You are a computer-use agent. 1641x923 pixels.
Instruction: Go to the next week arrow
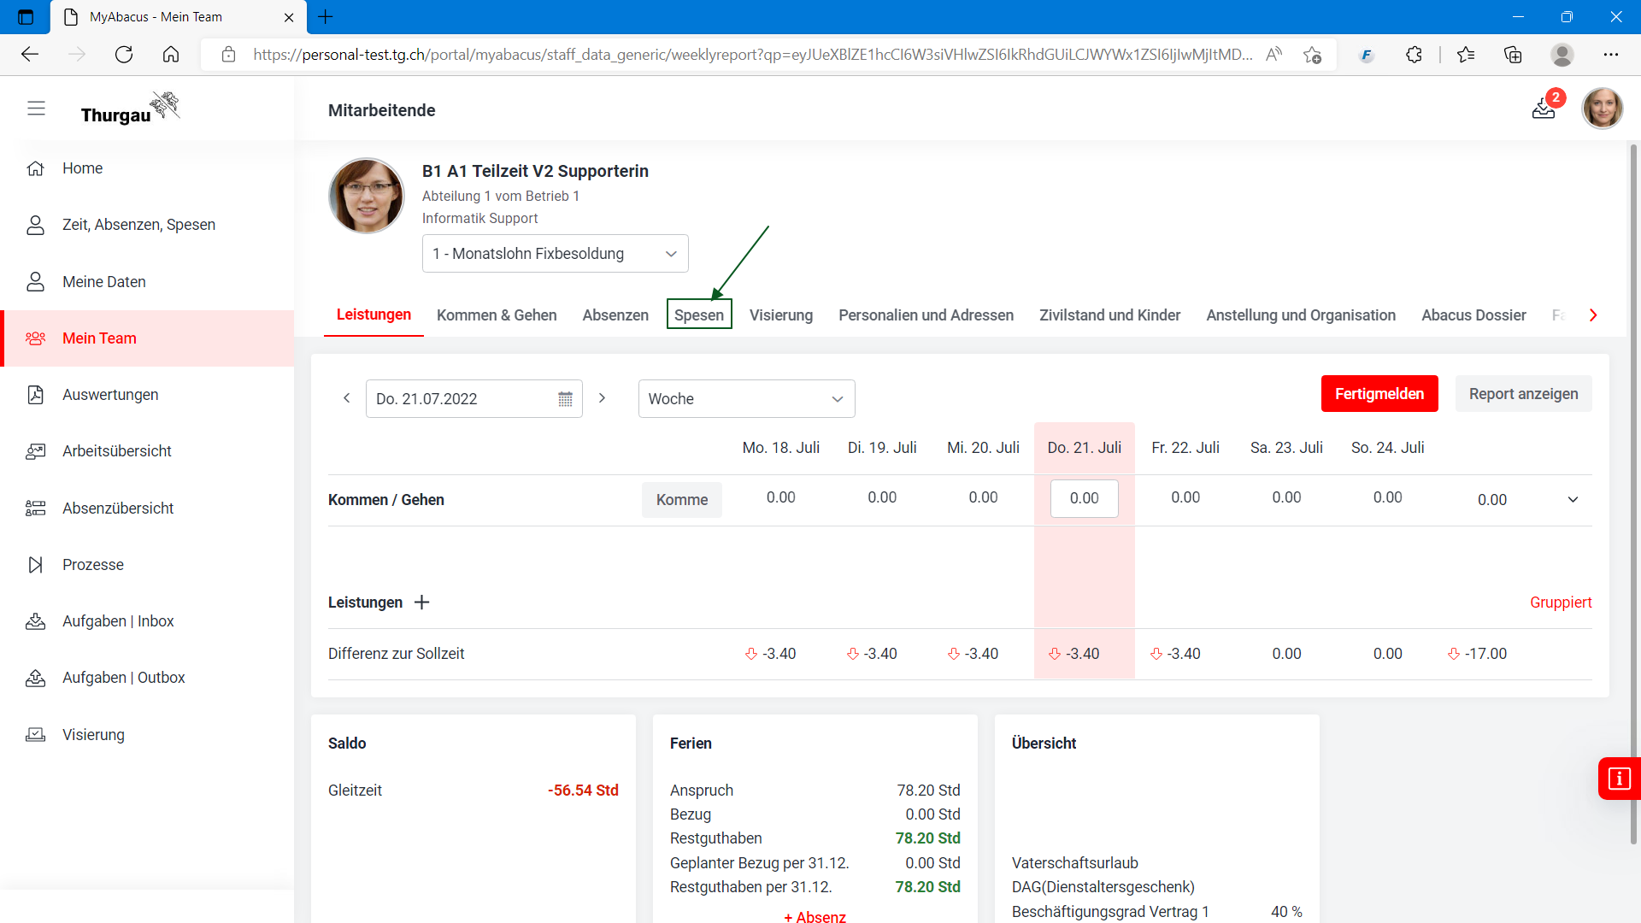(603, 398)
